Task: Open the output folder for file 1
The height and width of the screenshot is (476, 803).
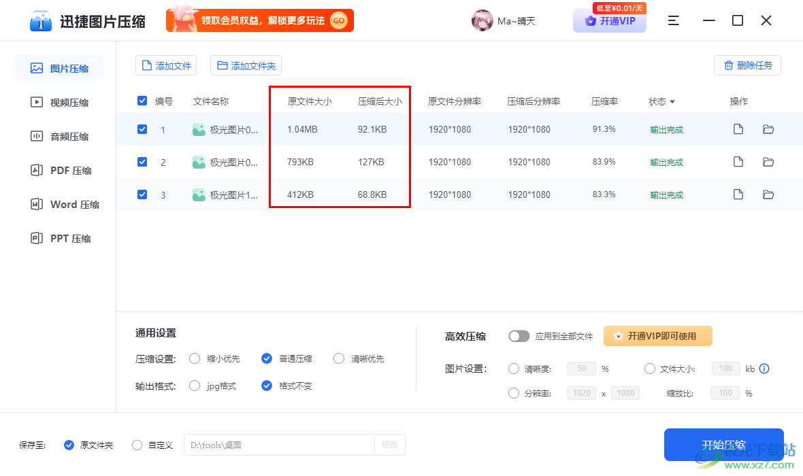Action: 768,129
